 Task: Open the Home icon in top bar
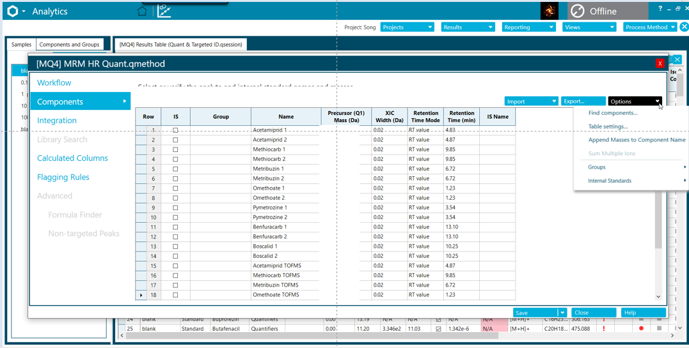pos(142,11)
